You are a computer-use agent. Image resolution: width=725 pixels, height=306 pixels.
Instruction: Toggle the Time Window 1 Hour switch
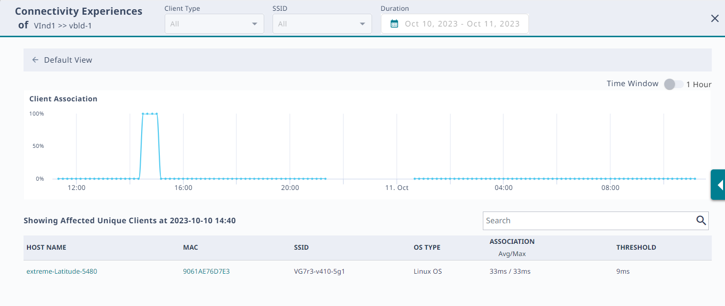pyautogui.click(x=673, y=84)
